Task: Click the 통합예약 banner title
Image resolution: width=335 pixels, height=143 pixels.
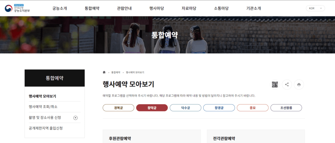Action: pos(165,35)
